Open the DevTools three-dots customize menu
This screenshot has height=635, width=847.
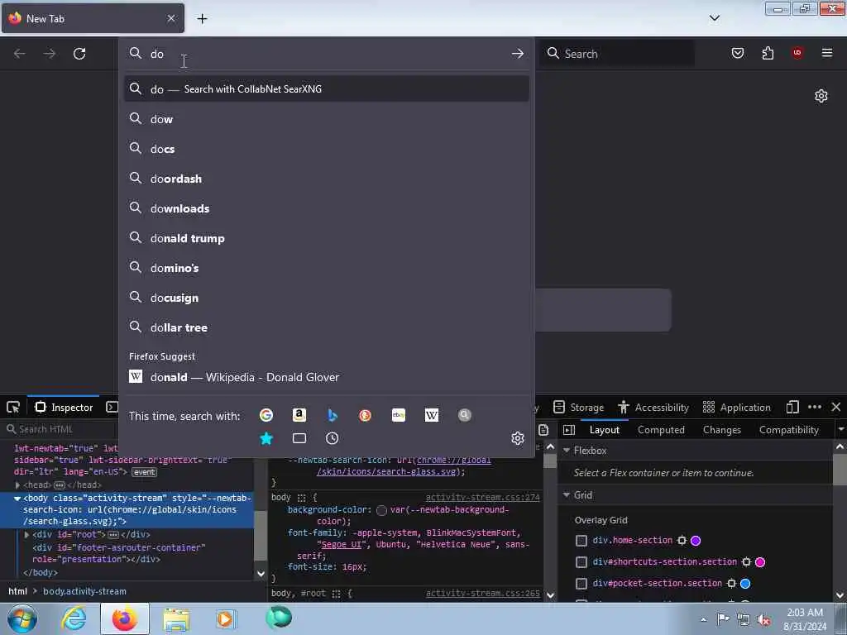pos(815,407)
